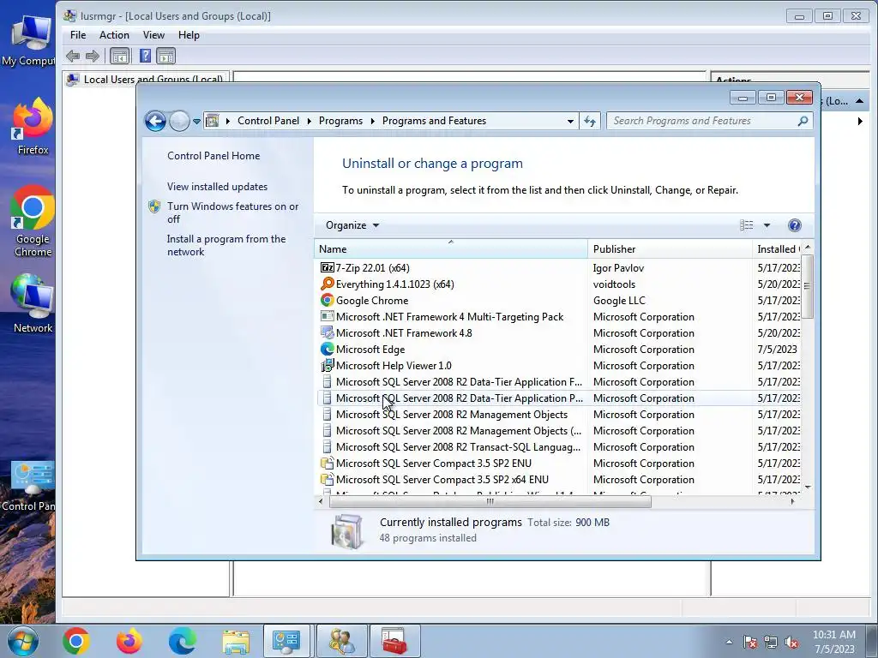Screen dimensions: 878x658
Task: Click the red toolbox icon on taskbar
Action: tap(394, 641)
